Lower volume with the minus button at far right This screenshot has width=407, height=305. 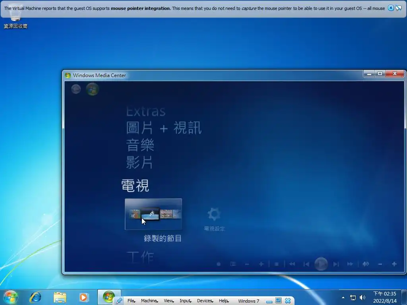point(380,264)
